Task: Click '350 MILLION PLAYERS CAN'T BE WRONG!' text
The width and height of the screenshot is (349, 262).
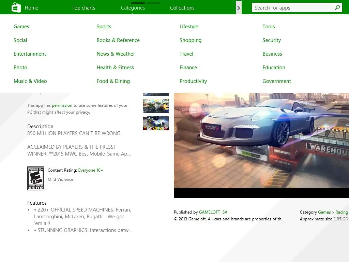Action: click(x=74, y=133)
